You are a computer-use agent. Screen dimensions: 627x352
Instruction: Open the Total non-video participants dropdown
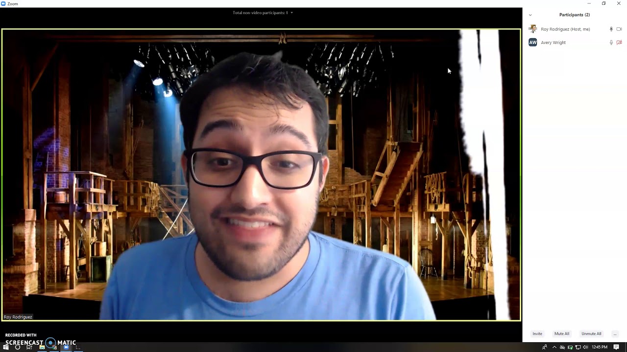tap(263, 13)
